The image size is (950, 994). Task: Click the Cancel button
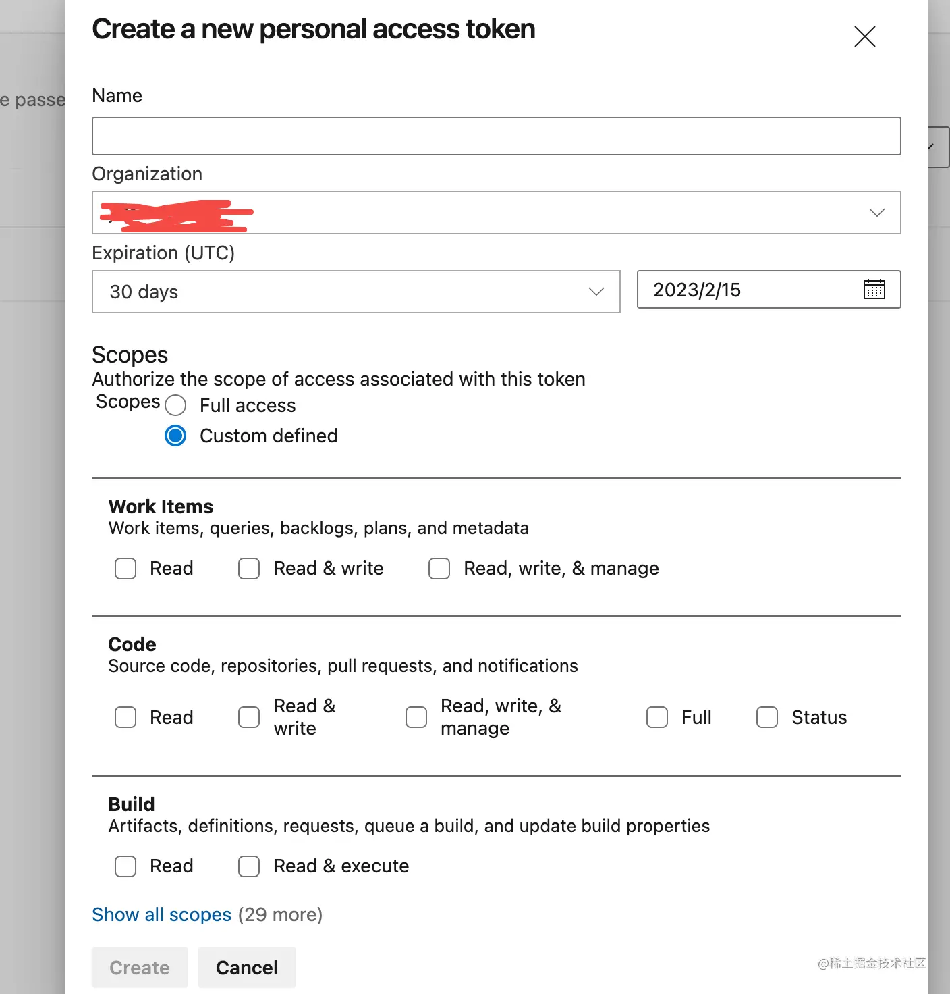[x=247, y=968]
